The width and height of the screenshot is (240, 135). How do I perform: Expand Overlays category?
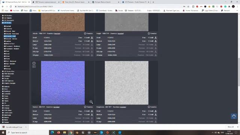(3, 76)
